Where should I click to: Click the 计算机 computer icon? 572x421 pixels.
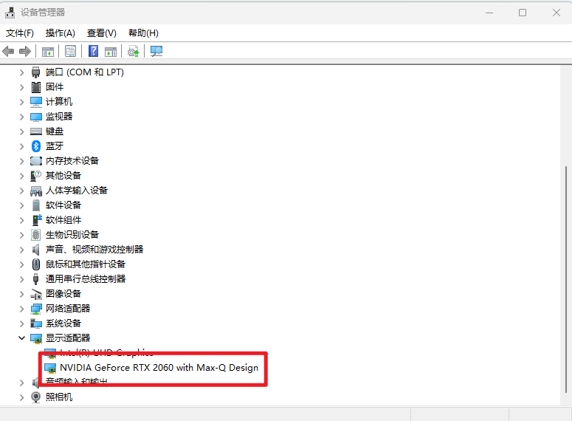pyautogui.click(x=35, y=102)
